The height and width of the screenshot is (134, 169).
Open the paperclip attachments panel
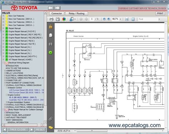[51, 119]
